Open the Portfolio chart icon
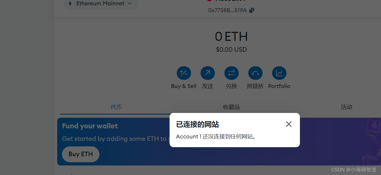This screenshot has height=175, width=381. coord(279,73)
